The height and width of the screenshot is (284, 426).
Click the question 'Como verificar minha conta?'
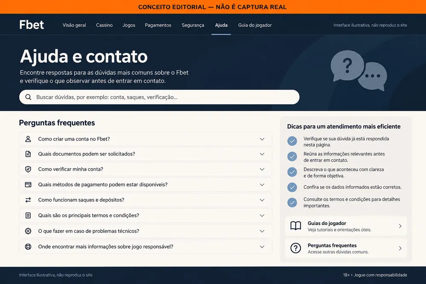(x=71, y=169)
